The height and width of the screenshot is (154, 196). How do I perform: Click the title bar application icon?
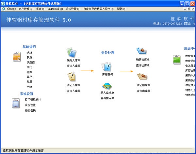pyautogui.click(x=3, y=4)
